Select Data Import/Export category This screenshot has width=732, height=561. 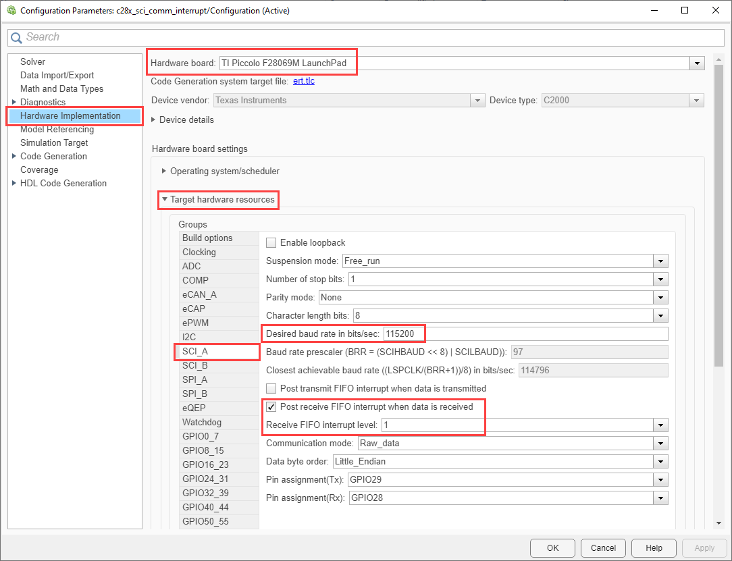57,75
